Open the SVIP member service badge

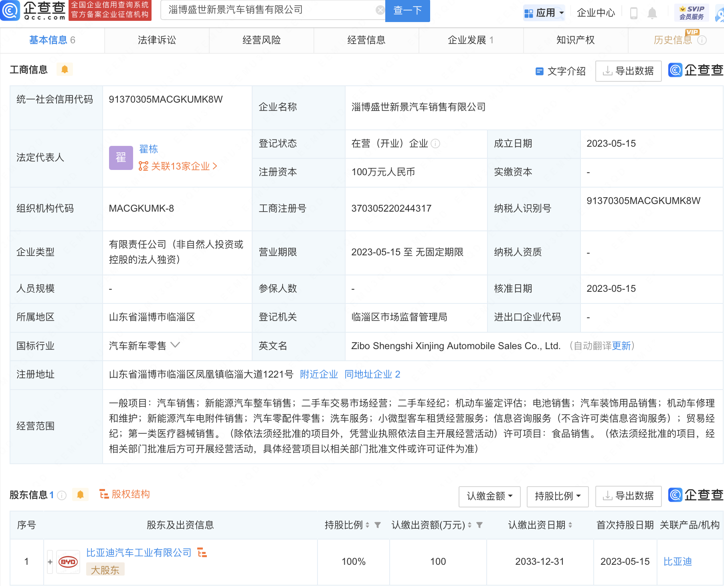[692, 13]
